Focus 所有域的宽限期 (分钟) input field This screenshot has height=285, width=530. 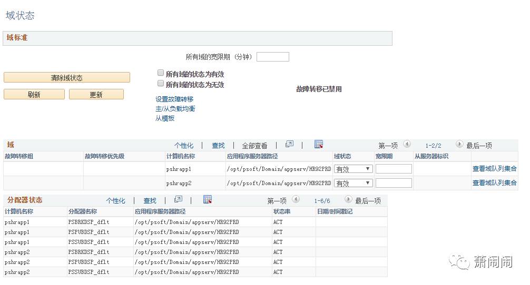coord(273,57)
